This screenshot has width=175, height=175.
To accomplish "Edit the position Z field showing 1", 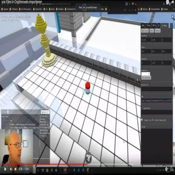I will click(x=167, y=39).
